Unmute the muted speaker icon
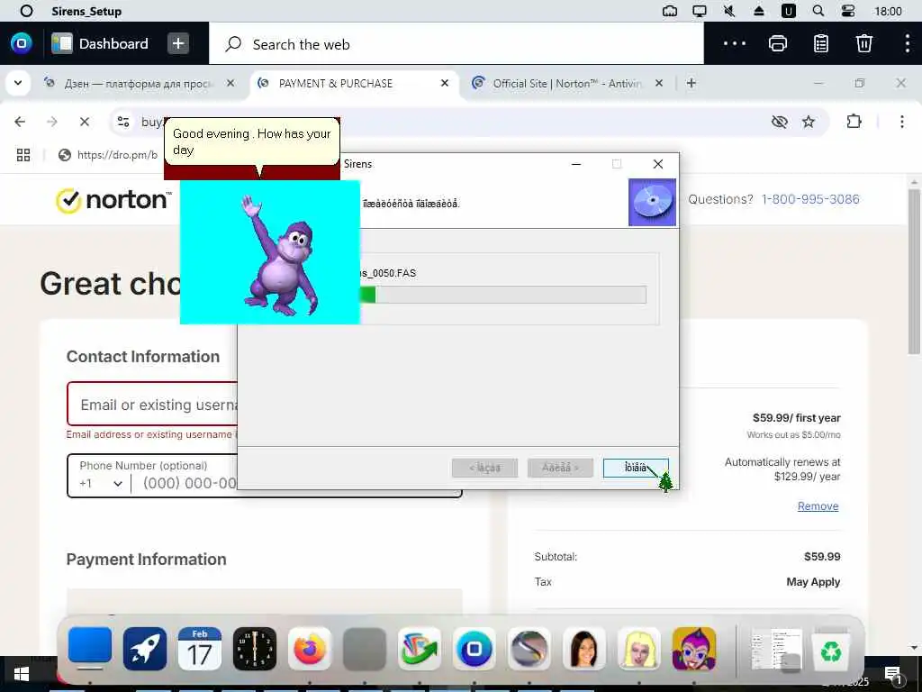 point(729,11)
